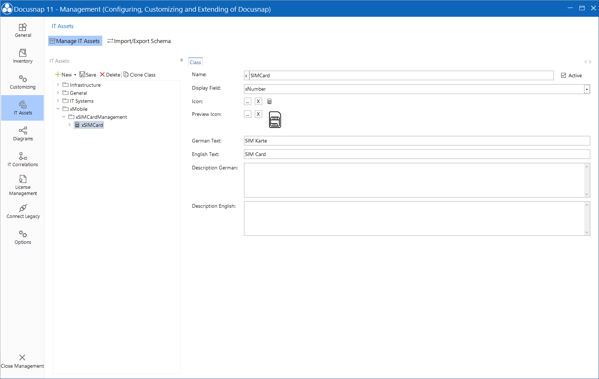Save the xSIMCard class

point(88,74)
